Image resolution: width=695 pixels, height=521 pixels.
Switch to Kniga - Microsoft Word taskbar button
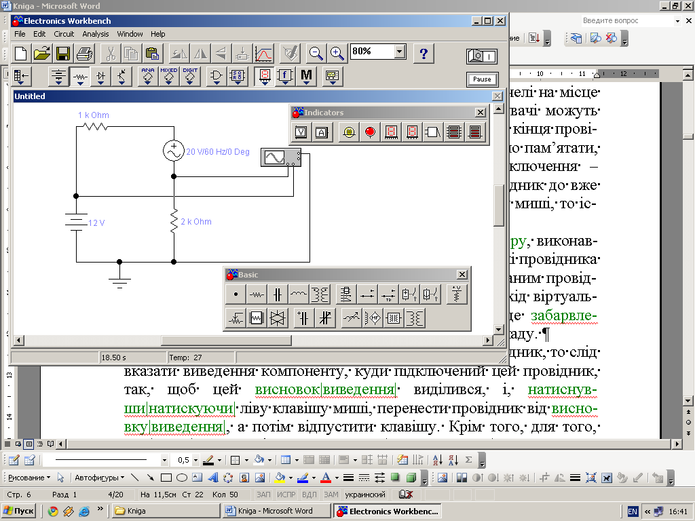click(277, 511)
